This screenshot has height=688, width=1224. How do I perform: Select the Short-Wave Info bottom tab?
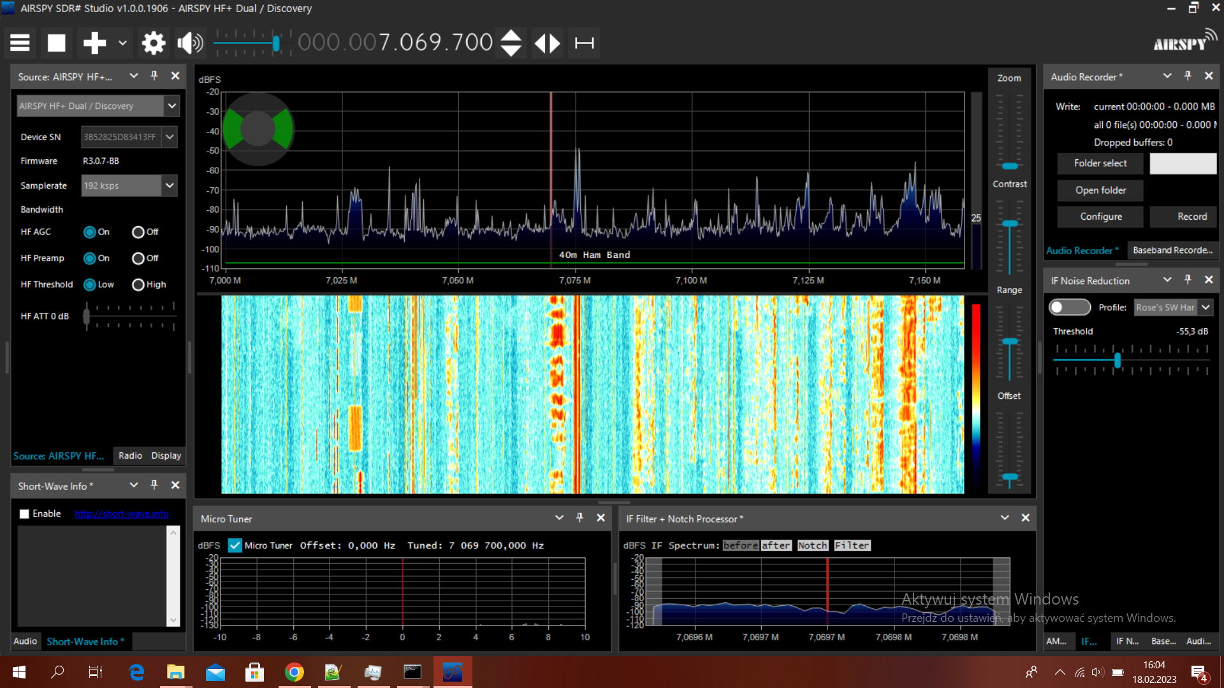(x=85, y=641)
